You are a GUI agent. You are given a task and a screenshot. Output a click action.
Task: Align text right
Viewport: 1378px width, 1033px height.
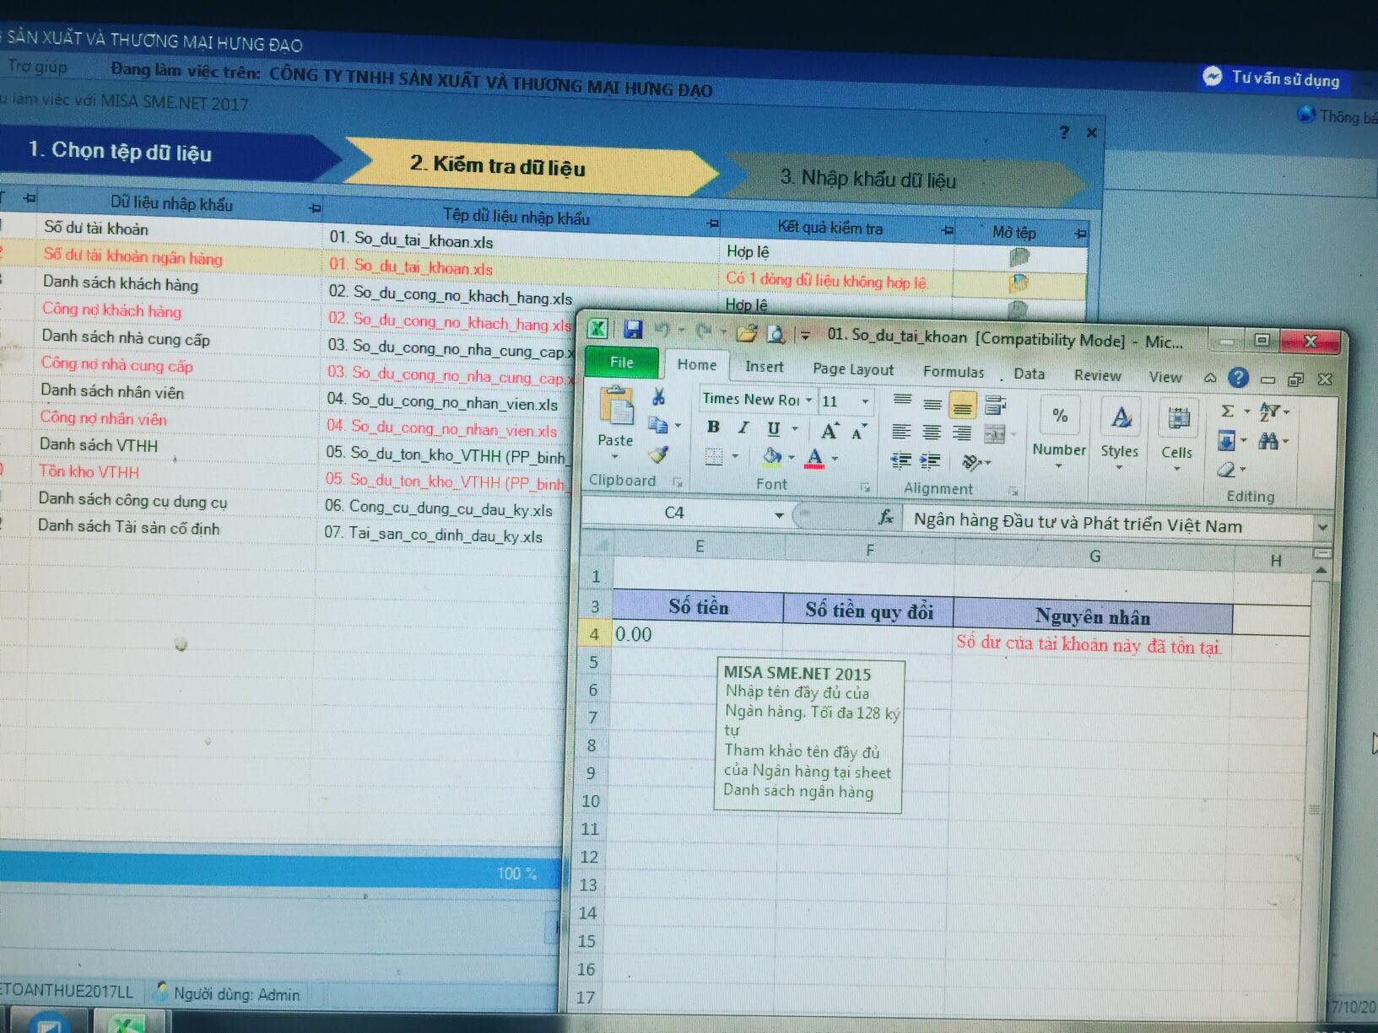coord(961,433)
